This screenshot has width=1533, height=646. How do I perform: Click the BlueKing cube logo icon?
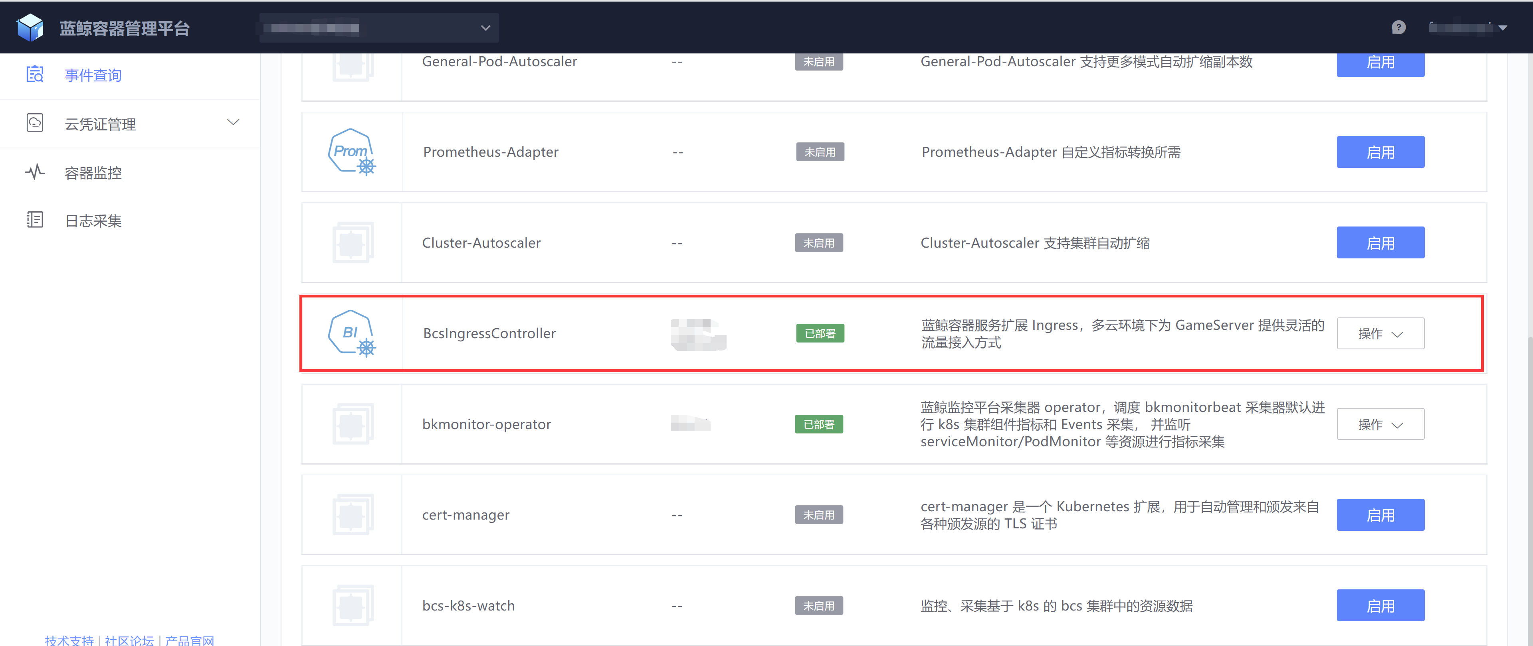[30, 28]
